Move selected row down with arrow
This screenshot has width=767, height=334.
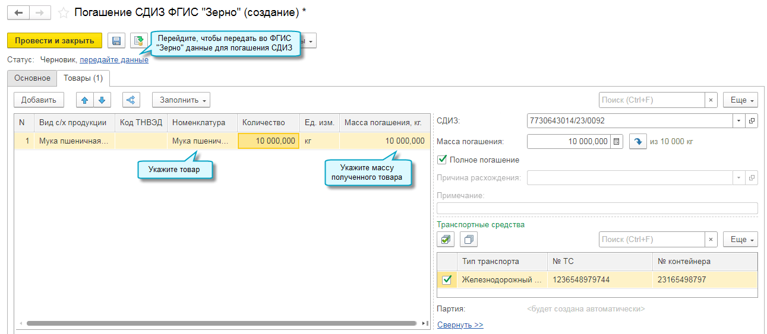(102, 100)
